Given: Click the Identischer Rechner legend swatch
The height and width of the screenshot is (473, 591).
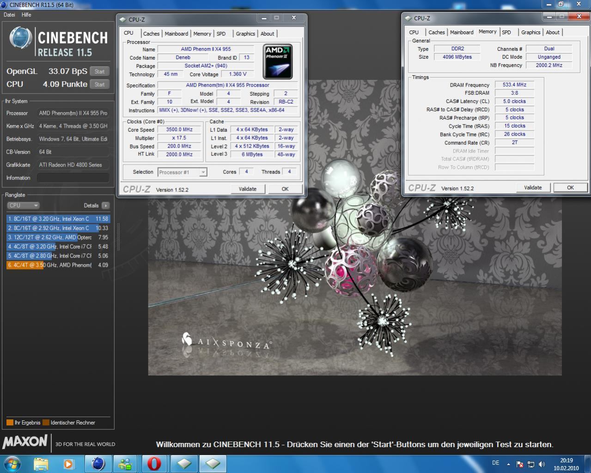Looking at the screenshot, I should point(46,423).
